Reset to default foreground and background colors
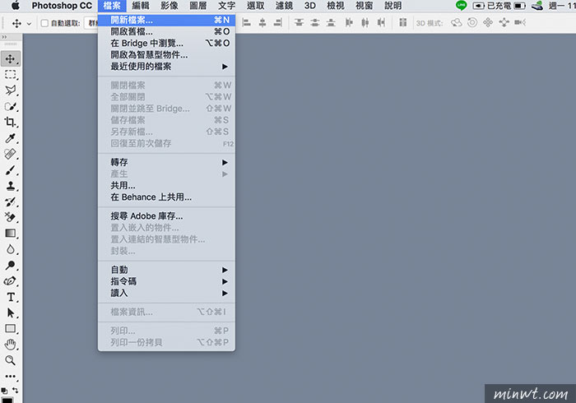Image resolution: width=576 pixels, height=403 pixels. 4,391
